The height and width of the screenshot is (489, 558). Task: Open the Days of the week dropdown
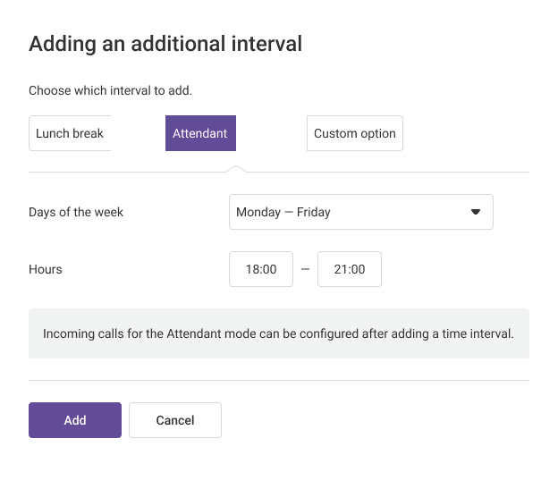point(360,212)
